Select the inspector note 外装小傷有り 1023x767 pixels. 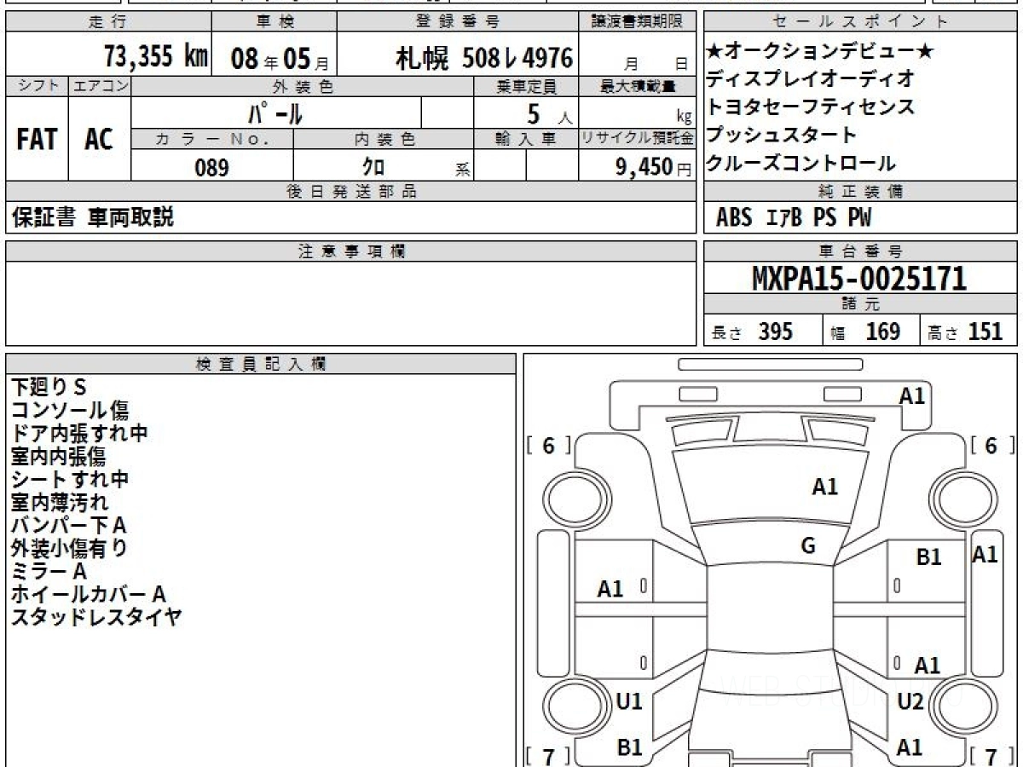pos(70,549)
